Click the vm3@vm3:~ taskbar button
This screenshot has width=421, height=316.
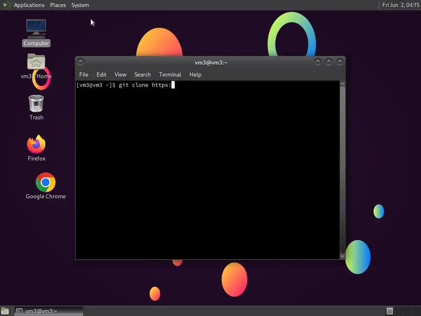(x=49, y=311)
